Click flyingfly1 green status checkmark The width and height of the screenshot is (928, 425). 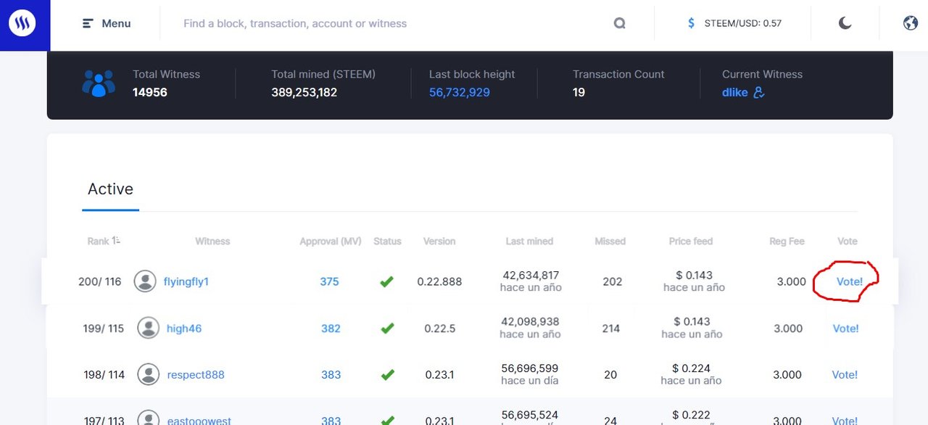coord(386,281)
